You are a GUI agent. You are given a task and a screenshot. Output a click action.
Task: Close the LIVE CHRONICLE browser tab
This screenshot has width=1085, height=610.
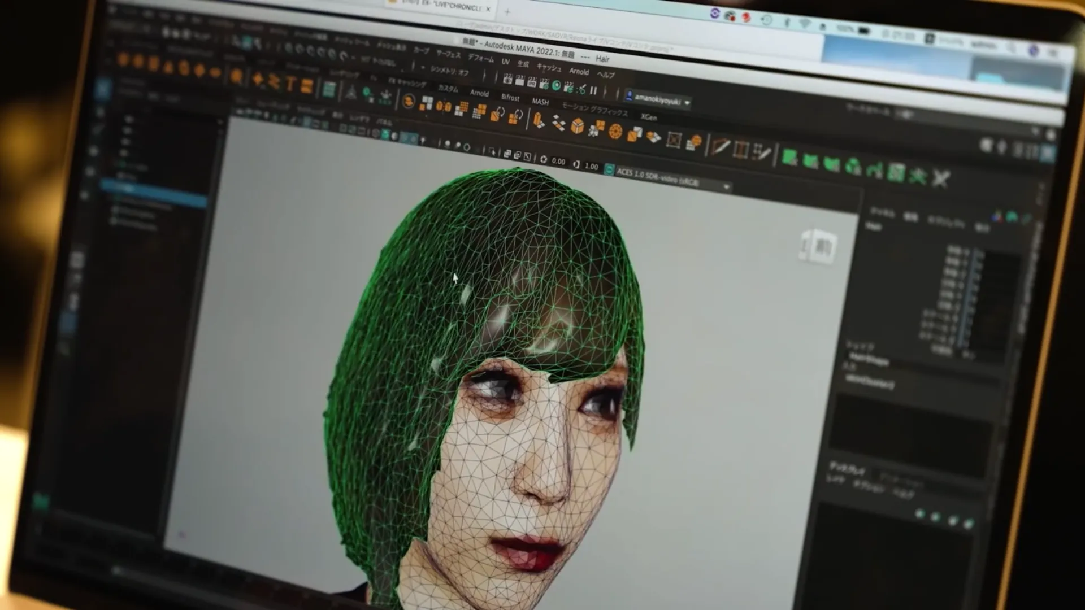point(488,8)
